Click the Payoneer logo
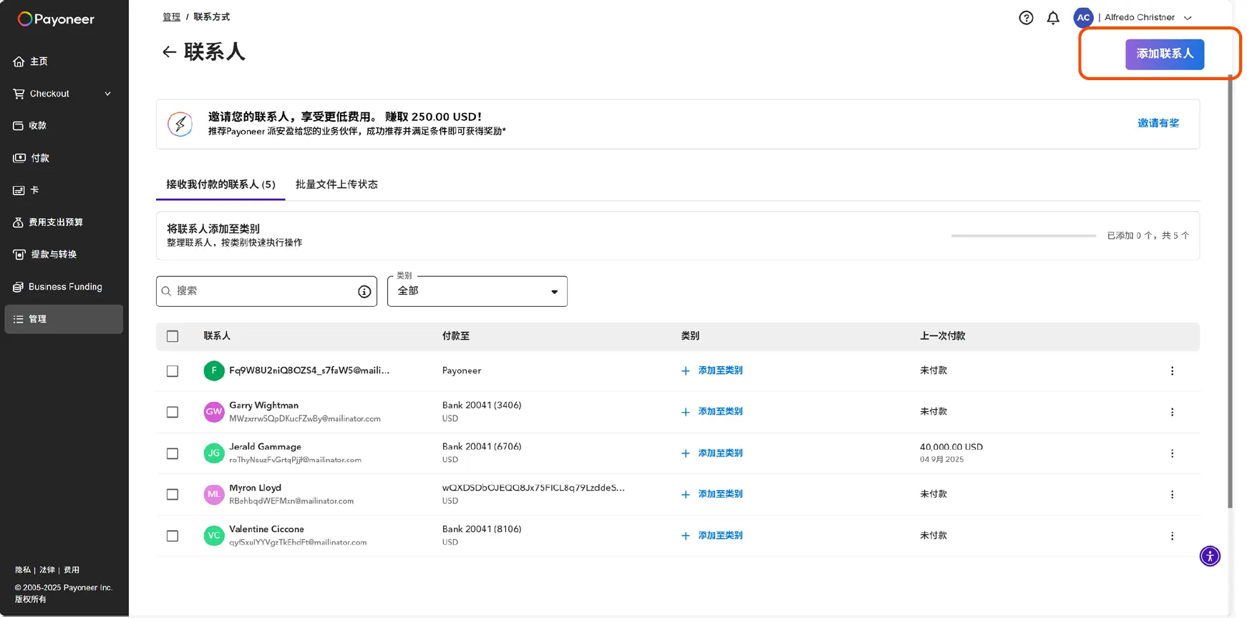This screenshot has height=618, width=1247. tap(56, 19)
